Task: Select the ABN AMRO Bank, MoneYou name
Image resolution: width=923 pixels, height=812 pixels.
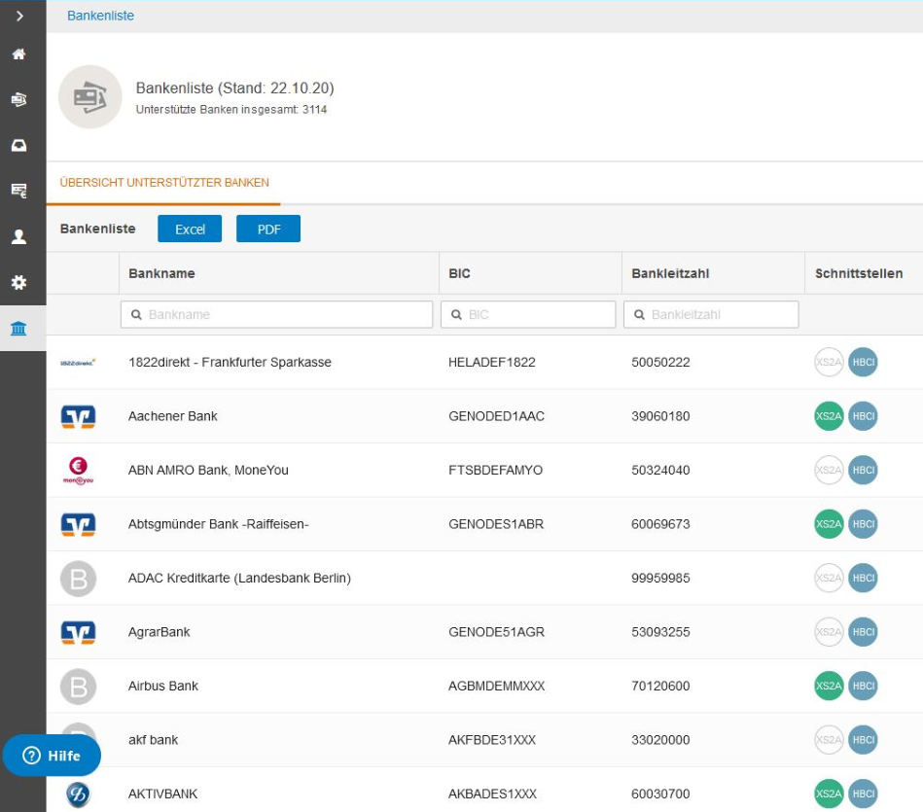Action: pos(208,470)
